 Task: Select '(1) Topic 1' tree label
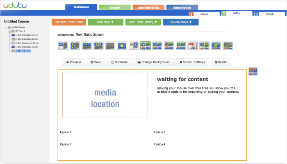(x=20, y=31)
